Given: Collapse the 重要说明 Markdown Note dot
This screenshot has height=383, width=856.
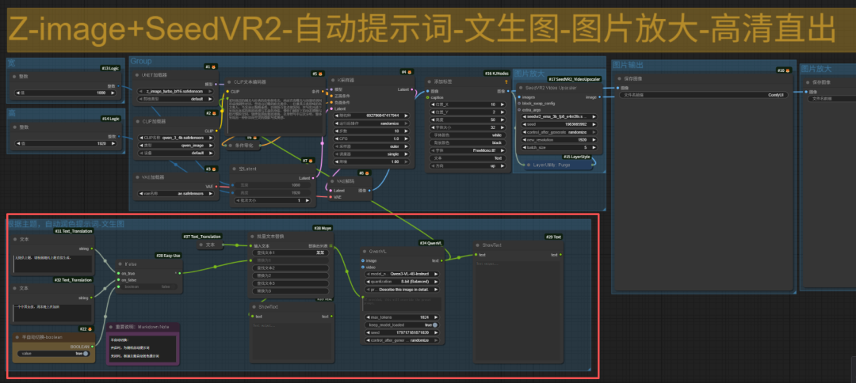Looking at the screenshot, I should click(109, 327).
